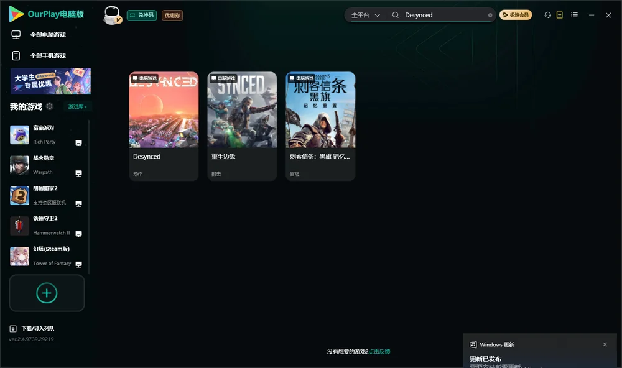
Task: Open the 极速会员 VIP membership button
Action: pyautogui.click(x=515, y=15)
